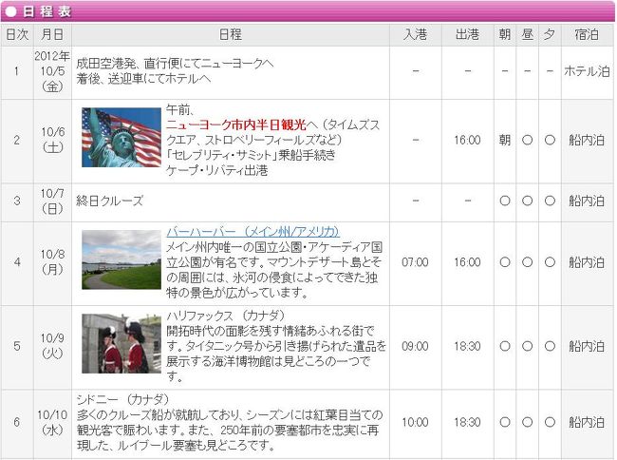Click the Statue of Liberty thumbnail
617x460 pixels.
[x=122, y=138]
